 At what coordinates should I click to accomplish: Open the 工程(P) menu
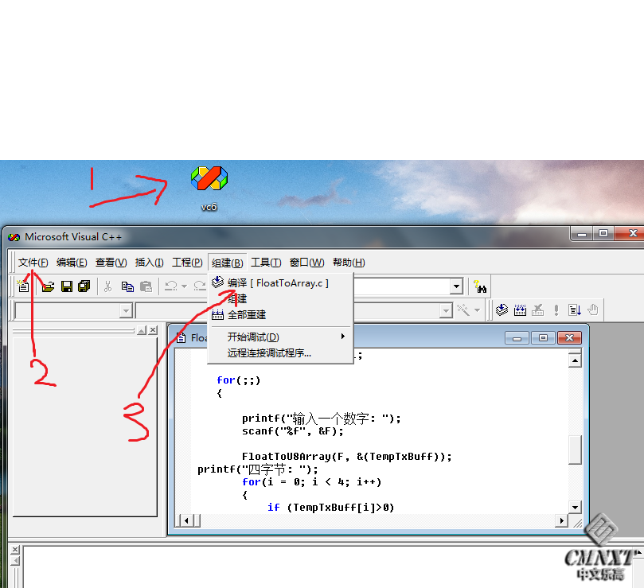tap(187, 263)
